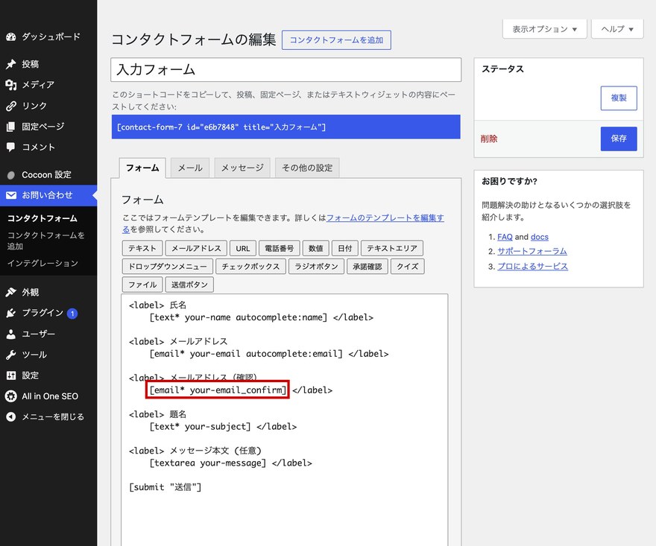Click the speech bubble icon beside コメント

point(11,147)
